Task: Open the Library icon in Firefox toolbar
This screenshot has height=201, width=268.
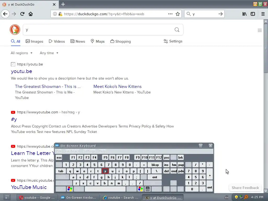Action: click(244, 14)
